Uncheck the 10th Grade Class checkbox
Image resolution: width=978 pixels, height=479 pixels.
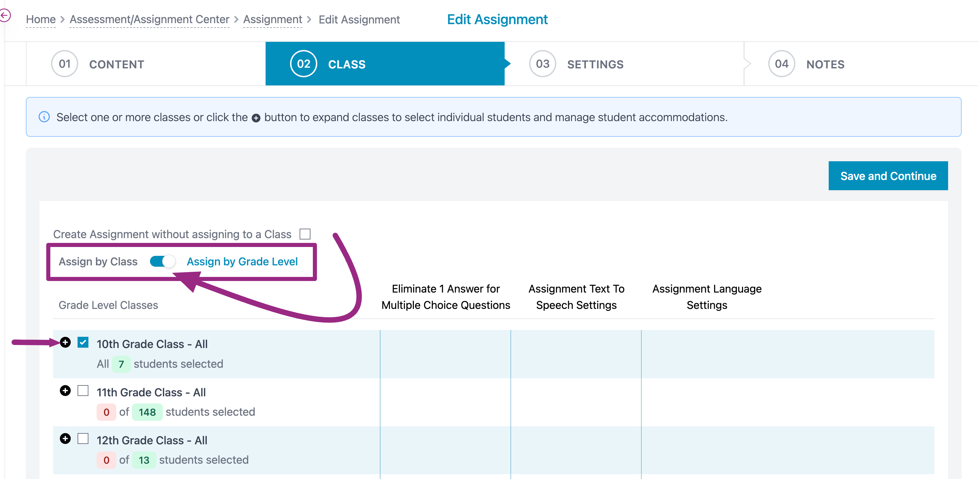pos(83,342)
